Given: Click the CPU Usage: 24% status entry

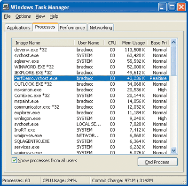Looking at the screenshot, I should (x=60, y=180).
